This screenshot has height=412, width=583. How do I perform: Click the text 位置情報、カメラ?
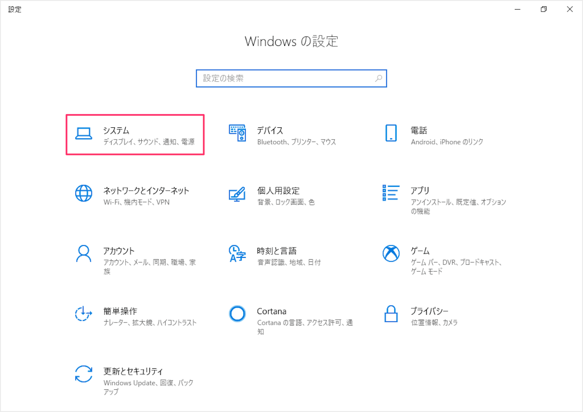tap(435, 322)
